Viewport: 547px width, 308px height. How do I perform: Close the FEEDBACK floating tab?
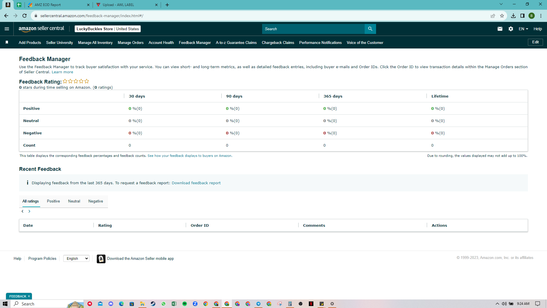point(29,296)
